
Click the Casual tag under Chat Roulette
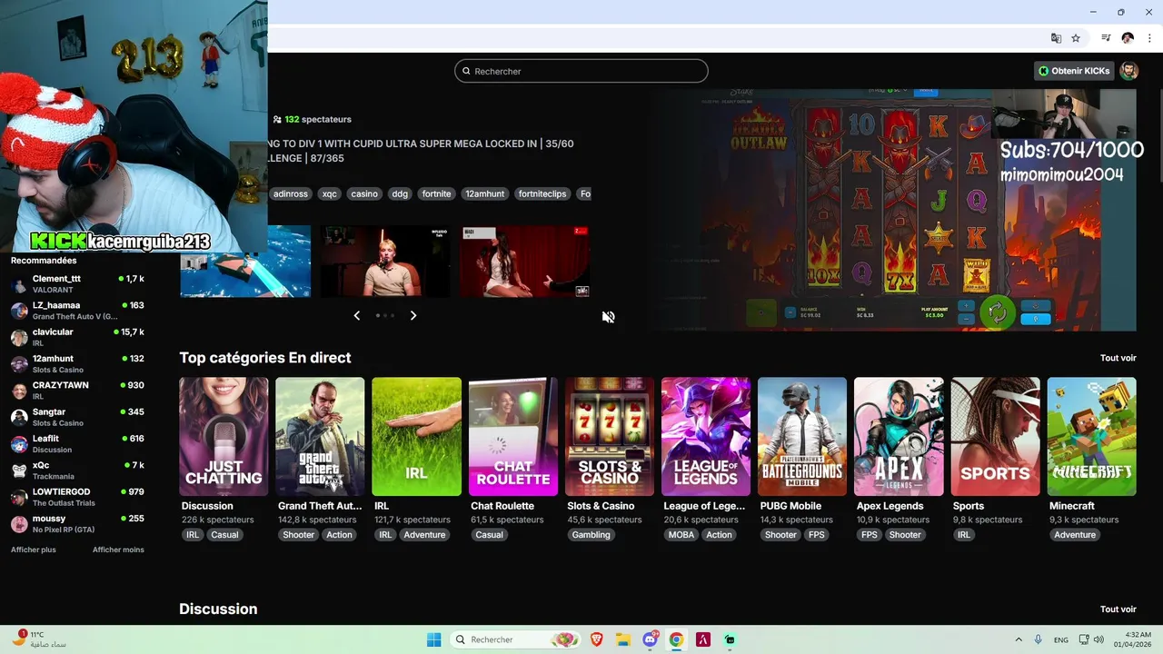coord(489,535)
